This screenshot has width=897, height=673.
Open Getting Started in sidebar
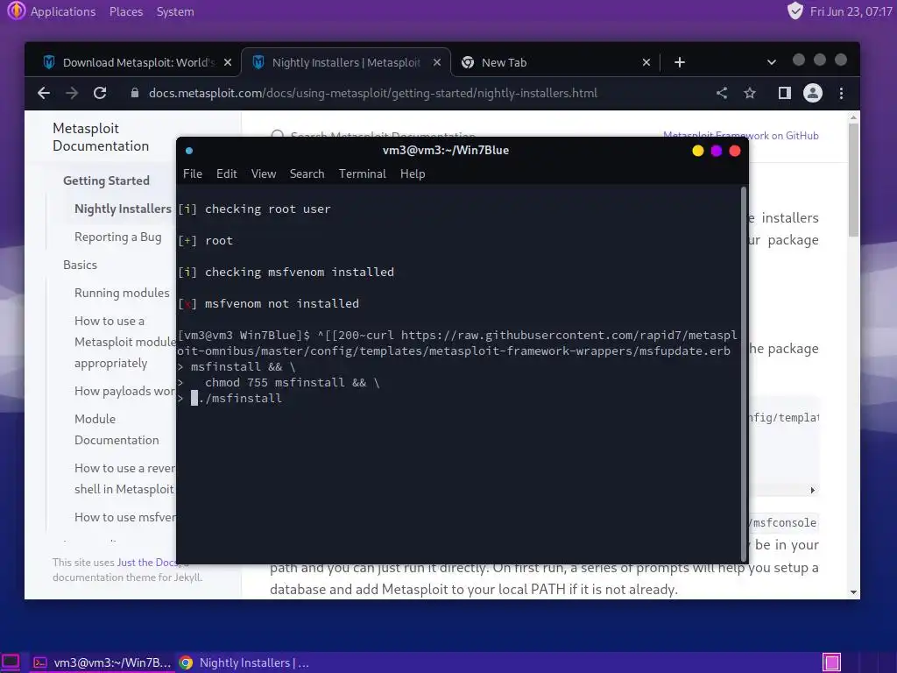click(106, 181)
